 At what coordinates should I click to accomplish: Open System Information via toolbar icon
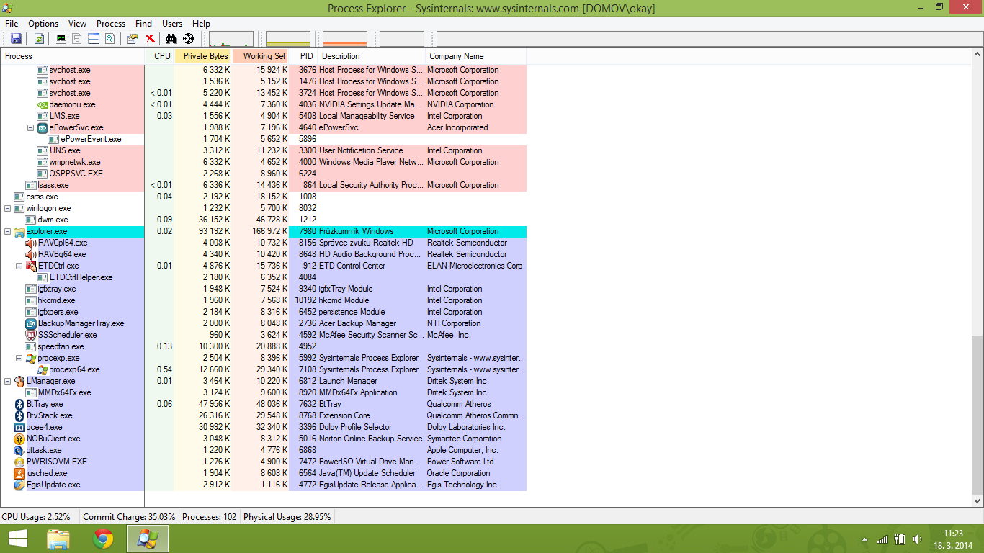[61, 39]
